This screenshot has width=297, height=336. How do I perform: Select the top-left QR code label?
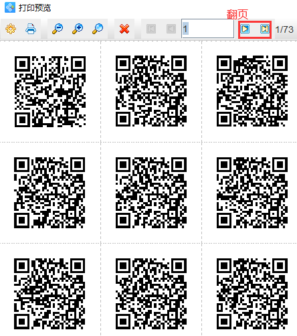[50, 92]
